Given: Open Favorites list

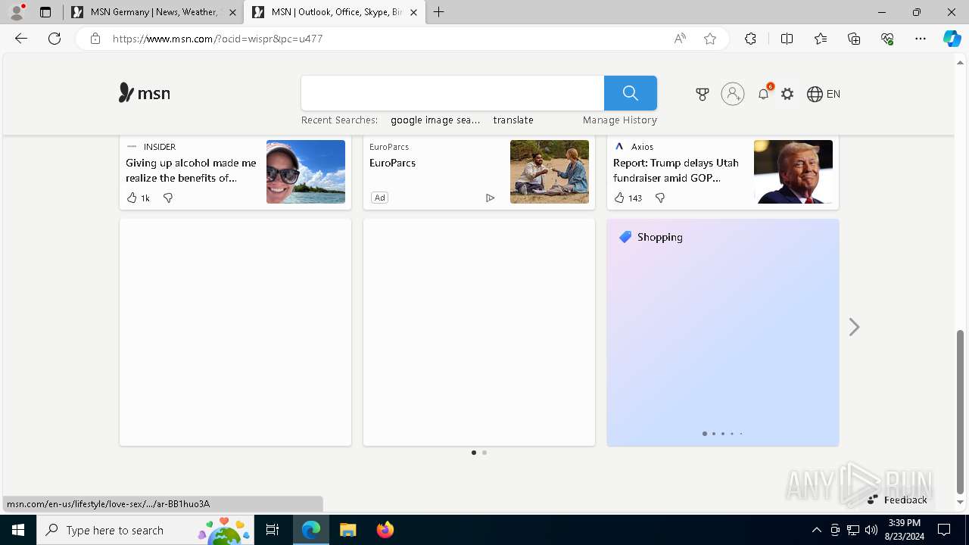Looking at the screenshot, I should (821, 39).
